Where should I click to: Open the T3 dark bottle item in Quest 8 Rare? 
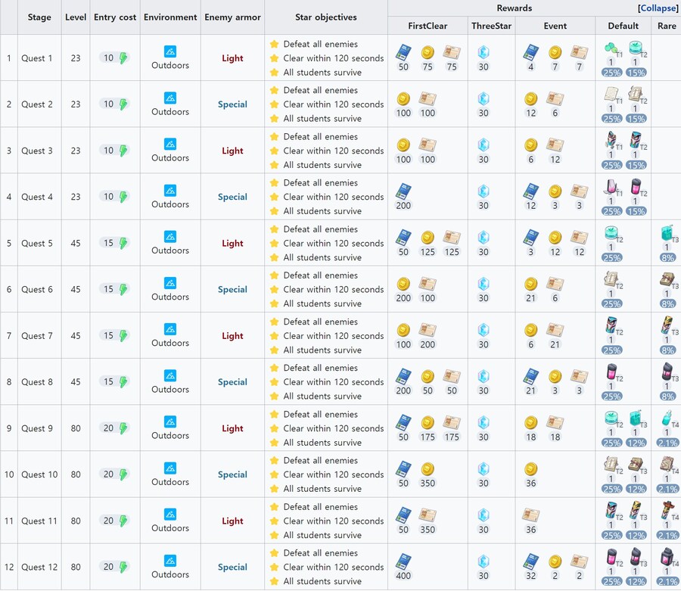click(x=668, y=373)
